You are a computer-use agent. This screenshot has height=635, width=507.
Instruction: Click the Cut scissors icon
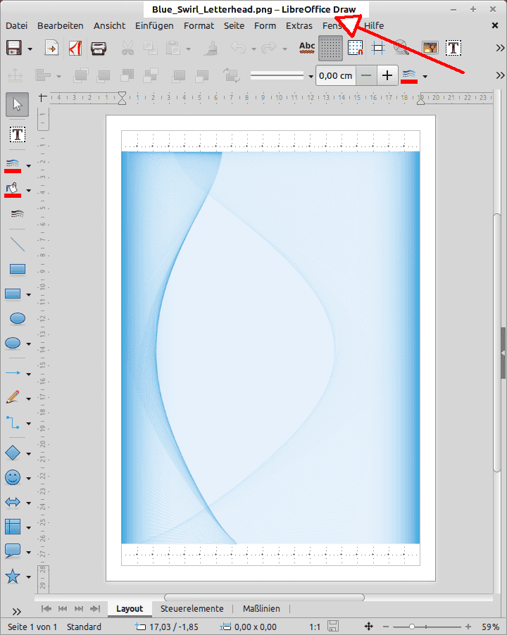click(x=127, y=48)
